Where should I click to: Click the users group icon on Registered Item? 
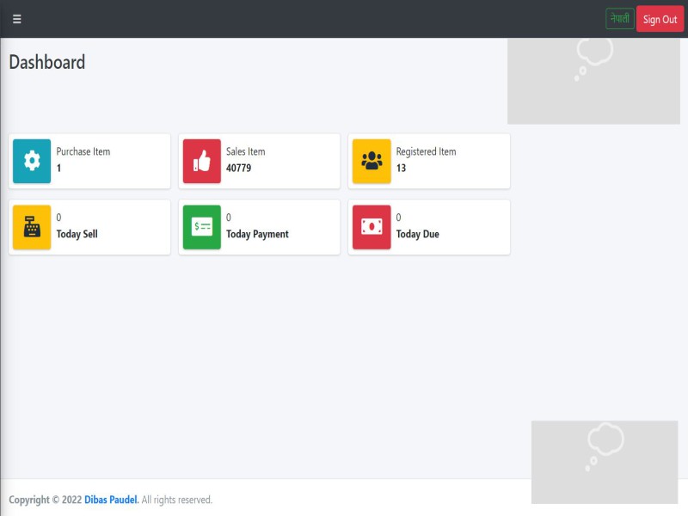point(372,161)
